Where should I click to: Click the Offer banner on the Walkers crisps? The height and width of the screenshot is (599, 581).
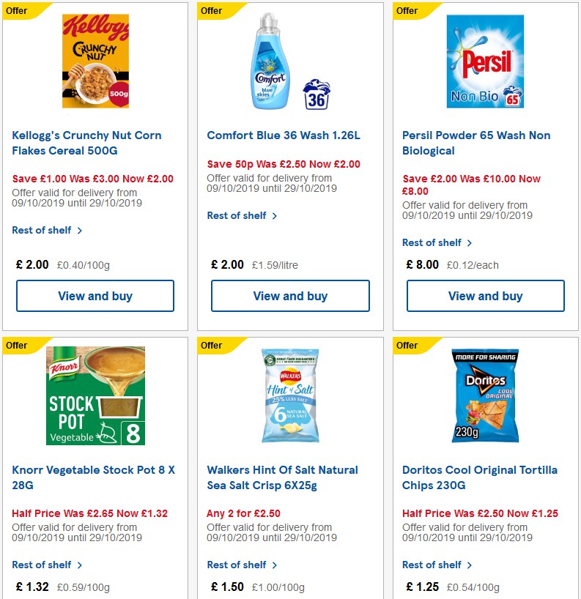[211, 346]
